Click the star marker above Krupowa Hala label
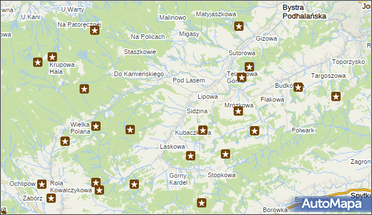This screenshot has width=372, height=215. click(52, 57)
